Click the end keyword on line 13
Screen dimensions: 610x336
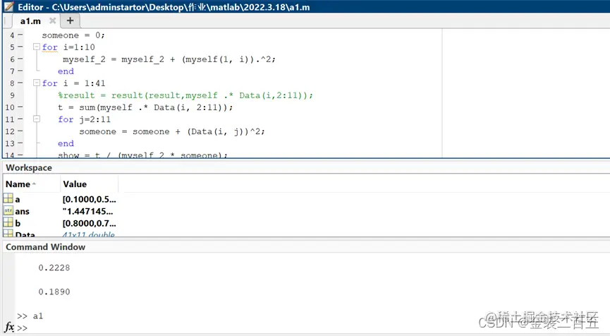click(66, 144)
